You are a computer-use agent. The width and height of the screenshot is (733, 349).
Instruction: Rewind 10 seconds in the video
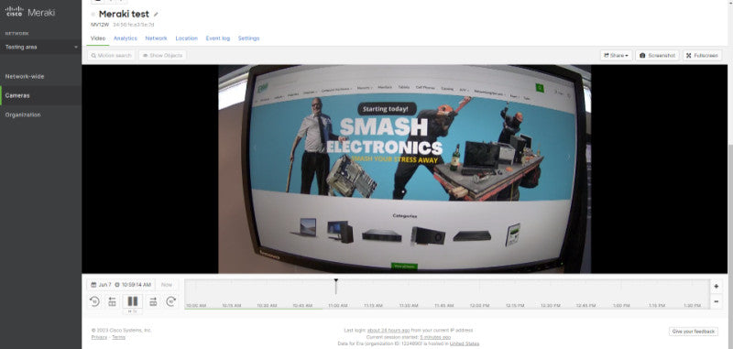(94, 301)
